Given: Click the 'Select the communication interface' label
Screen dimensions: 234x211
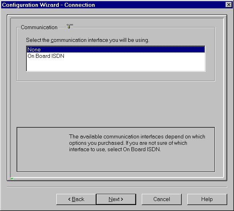Looking at the screenshot, I should coord(87,40).
